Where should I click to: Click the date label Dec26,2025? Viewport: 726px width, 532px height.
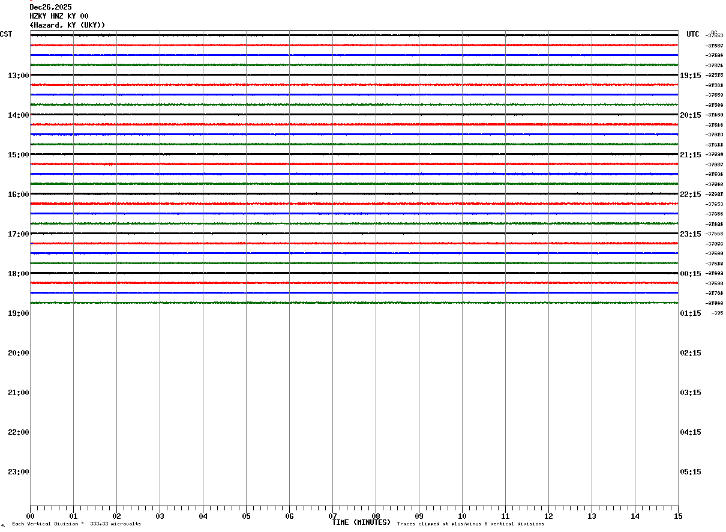pos(50,7)
